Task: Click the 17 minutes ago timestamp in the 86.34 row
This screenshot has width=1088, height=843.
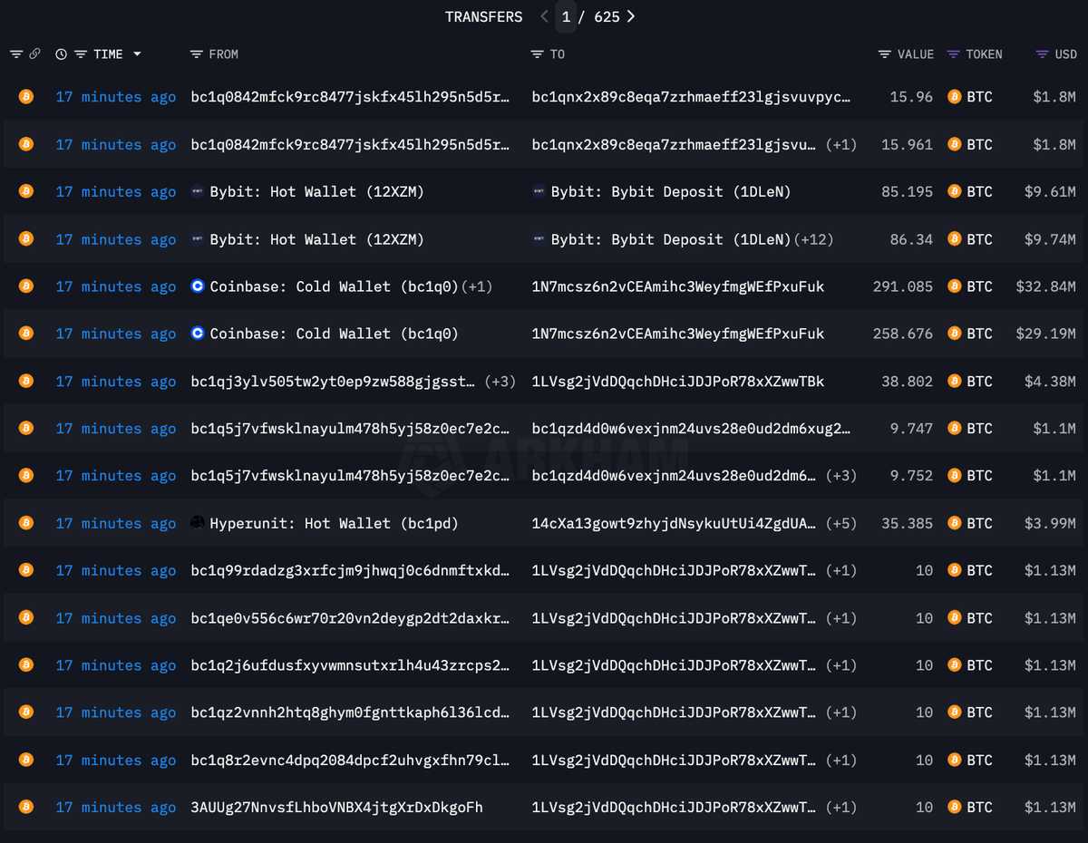Action: [x=116, y=239]
